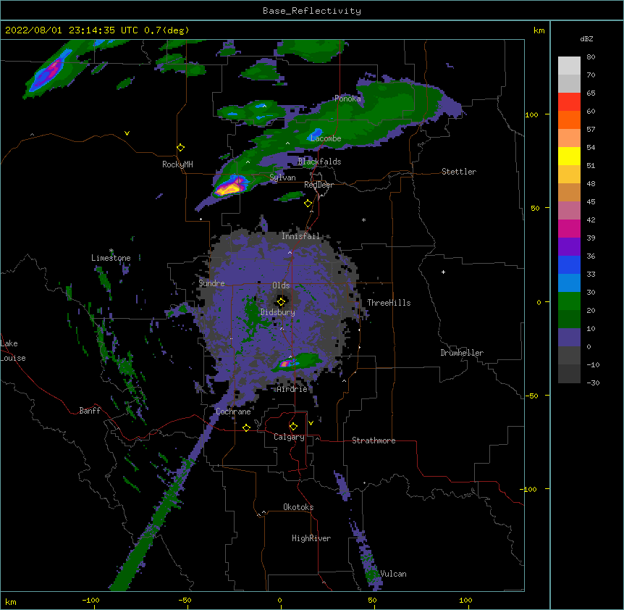The image size is (624, 610).
Task: Select the yellow radar site marker below Olds
Action: pos(282,301)
